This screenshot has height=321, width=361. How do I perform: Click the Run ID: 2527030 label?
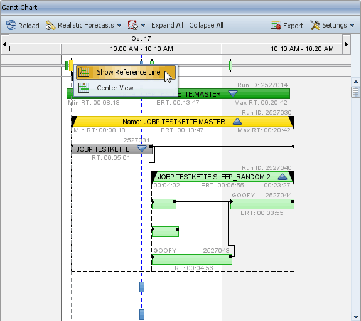click(x=267, y=113)
